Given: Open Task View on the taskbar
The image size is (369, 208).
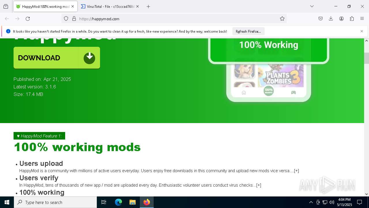Looking at the screenshot, I should [x=104, y=202].
